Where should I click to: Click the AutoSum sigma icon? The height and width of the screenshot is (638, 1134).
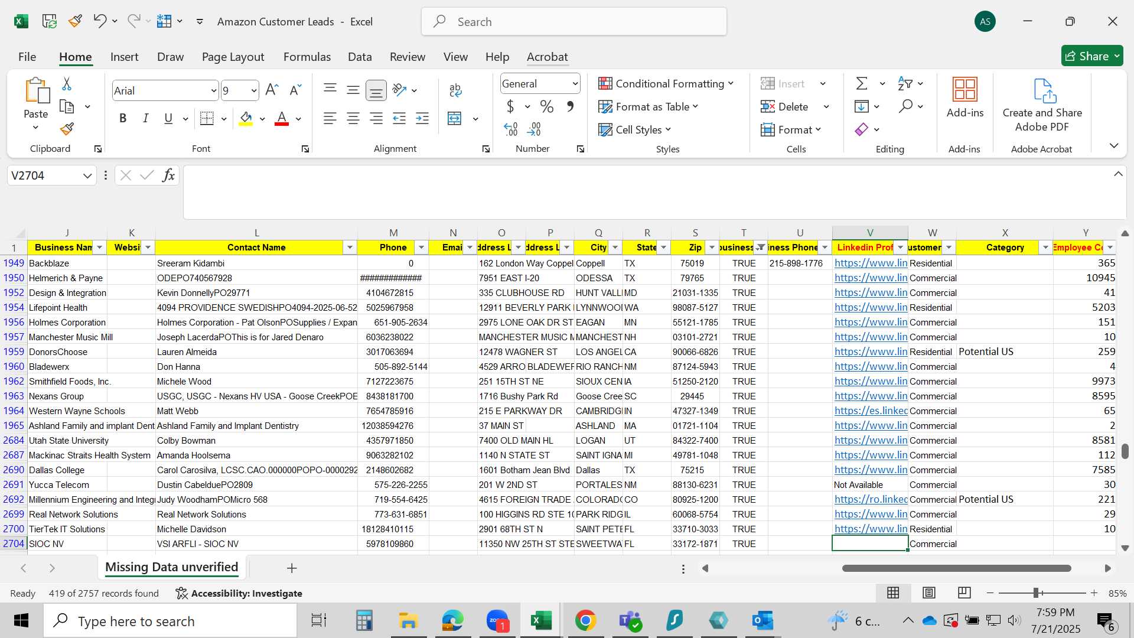[x=862, y=83]
